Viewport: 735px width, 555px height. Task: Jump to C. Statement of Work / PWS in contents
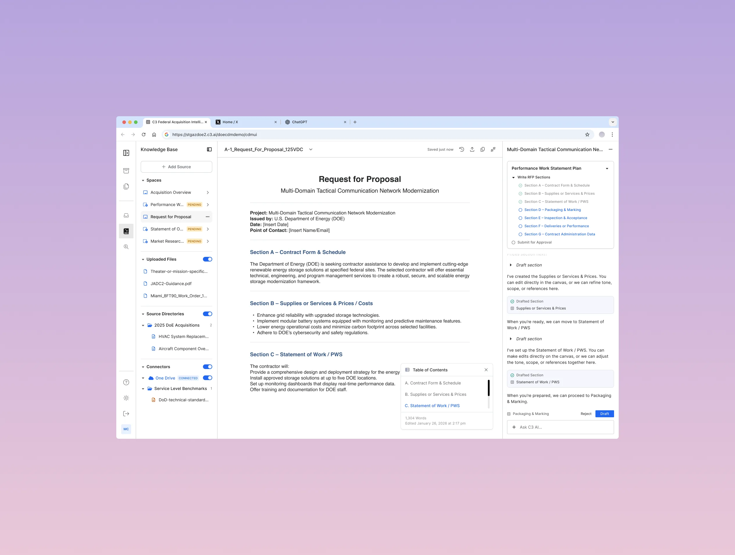(x=432, y=406)
